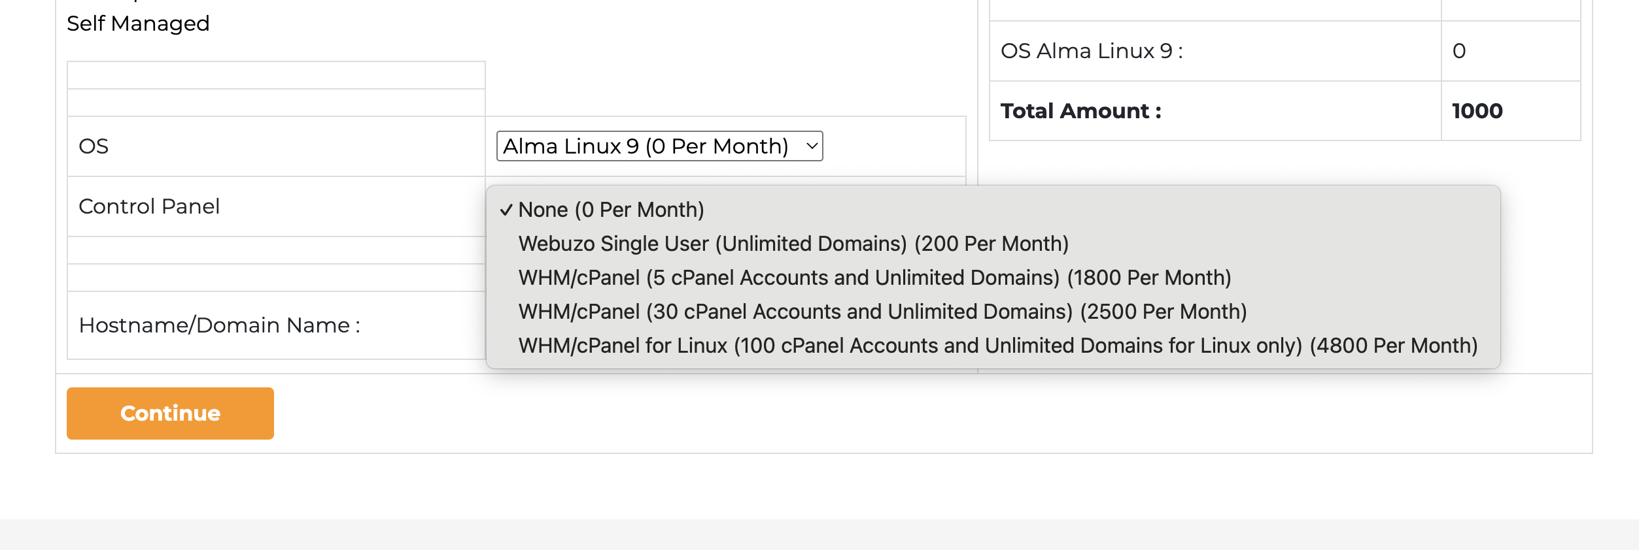This screenshot has width=1639, height=550.
Task: Choose Webuzo Single User control panel option
Action: point(793,244)
